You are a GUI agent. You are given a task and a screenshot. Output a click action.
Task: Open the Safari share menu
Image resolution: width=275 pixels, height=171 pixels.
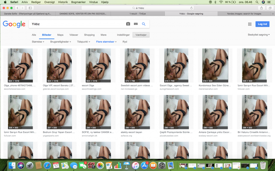(x=262, y=8)
